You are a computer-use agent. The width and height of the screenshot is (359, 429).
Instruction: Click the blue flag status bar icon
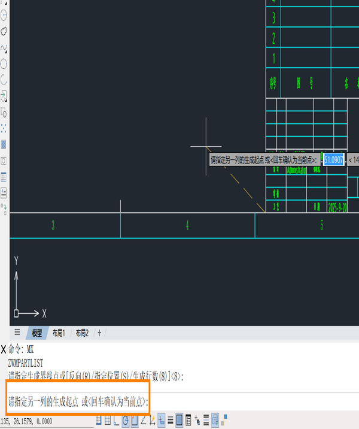click(224, 419)
